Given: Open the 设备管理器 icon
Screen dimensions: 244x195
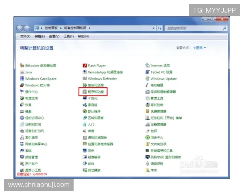Looking at the screenshot, I should pyautogui.click(x=147, y=124).
